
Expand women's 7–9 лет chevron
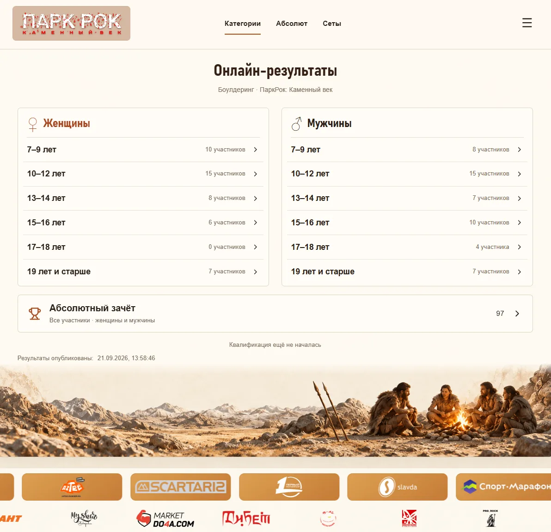(256, 150)
